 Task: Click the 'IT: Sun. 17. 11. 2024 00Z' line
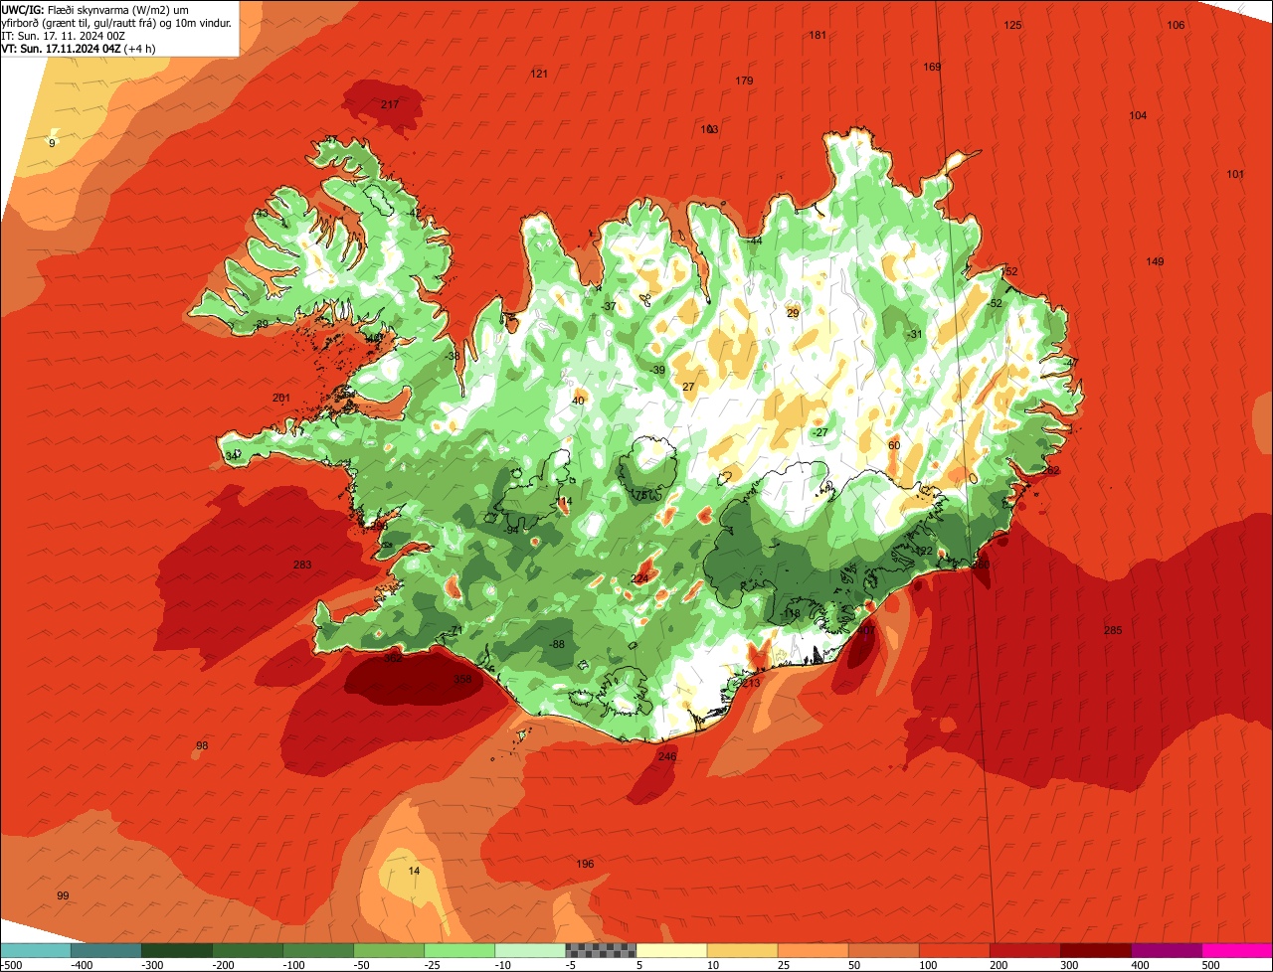click(x=64, y=36)
